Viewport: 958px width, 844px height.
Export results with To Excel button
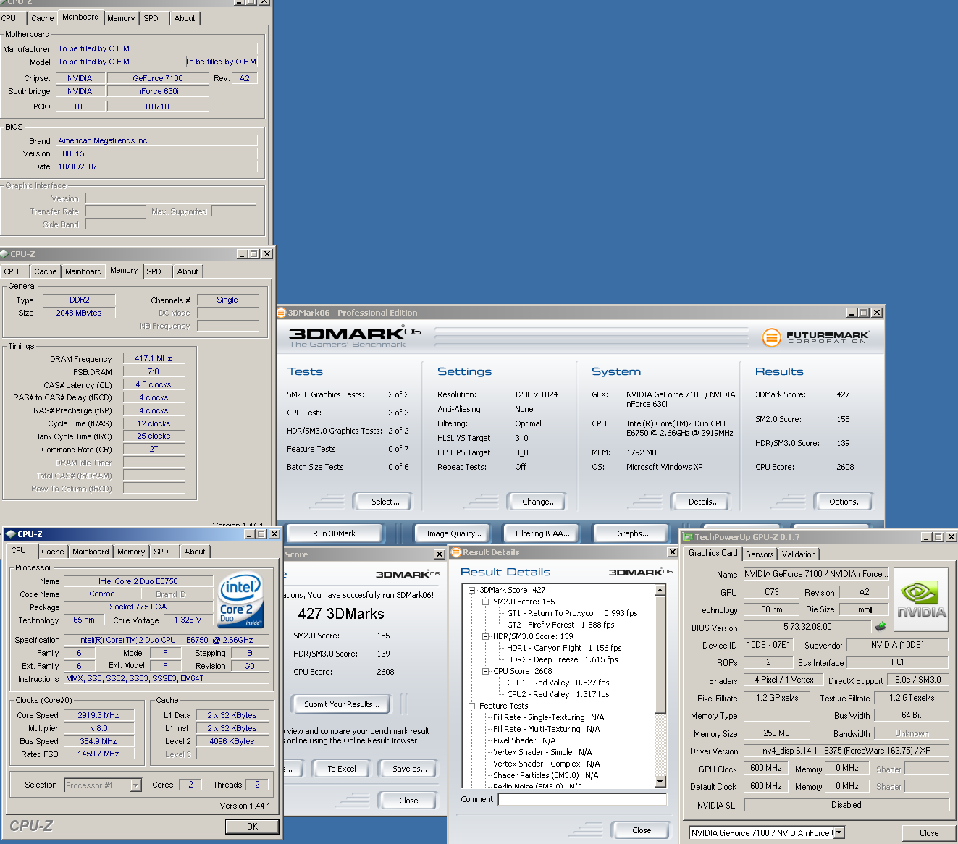[x=341, y=769]
